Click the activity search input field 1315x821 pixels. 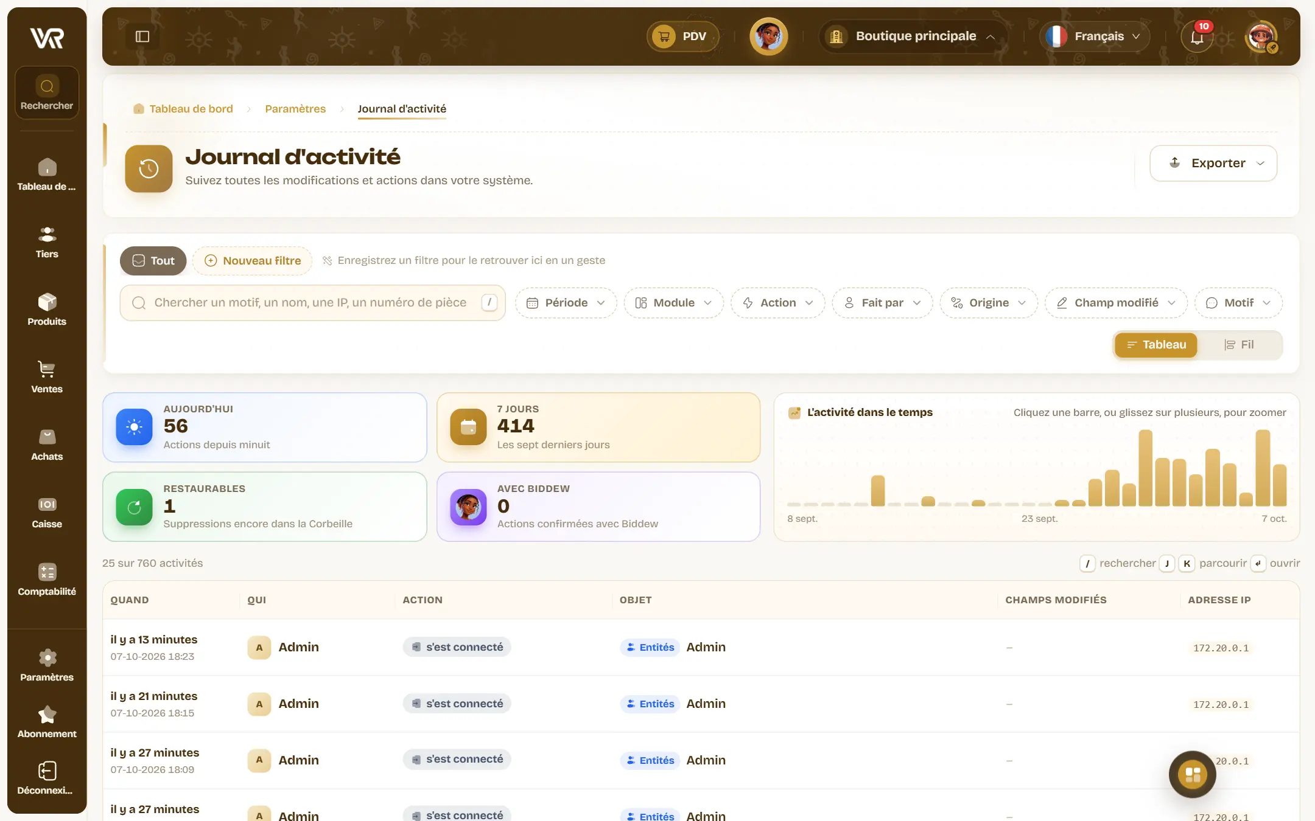pyautogui.click(x=312, y=303)
